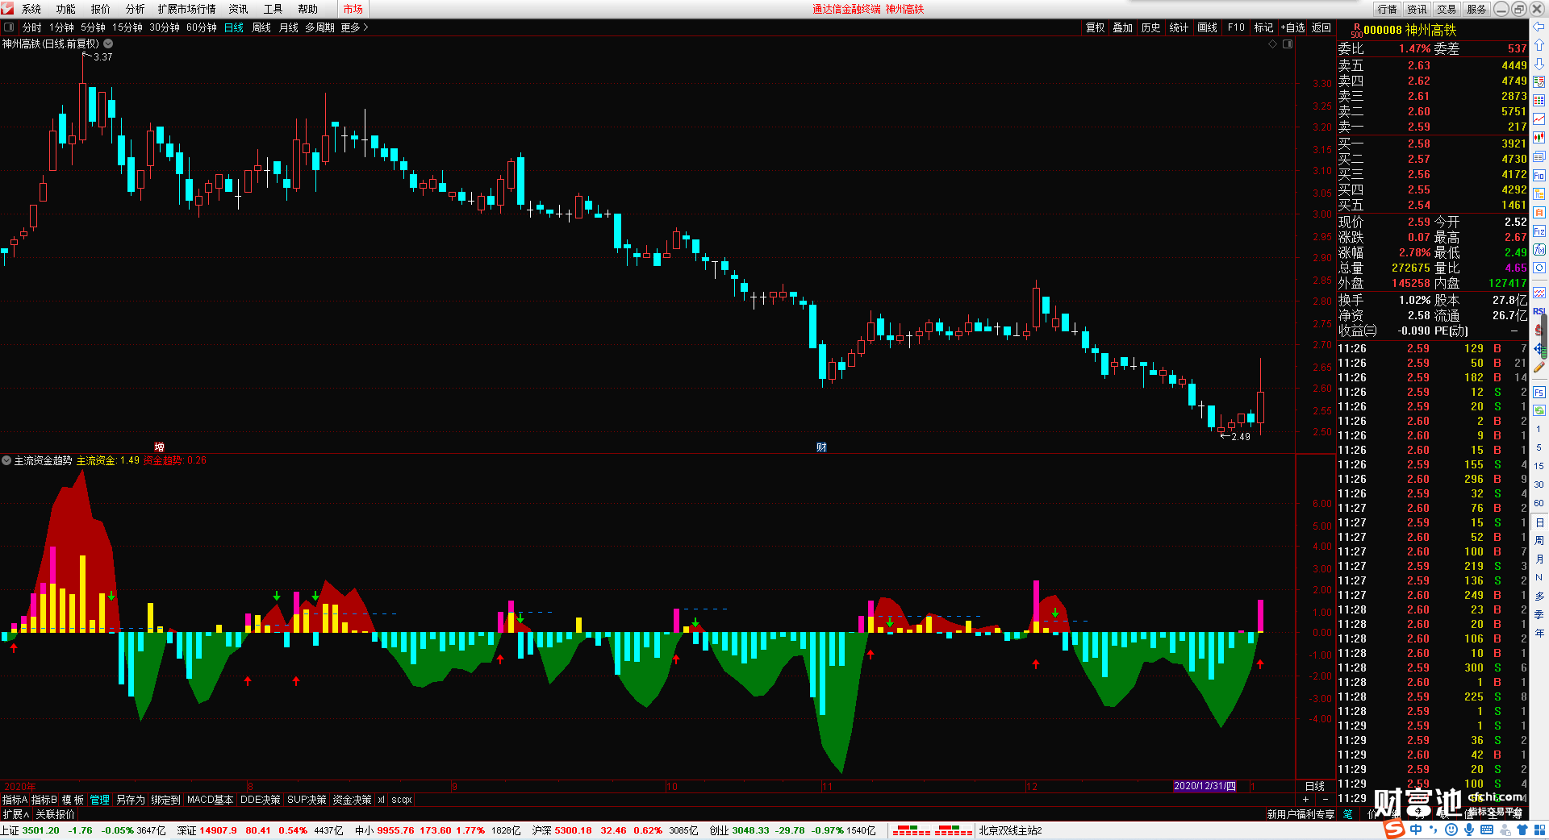Click the 上证 3501.20 index in status bar
The image size is (1549, 840).
[30, 830]
